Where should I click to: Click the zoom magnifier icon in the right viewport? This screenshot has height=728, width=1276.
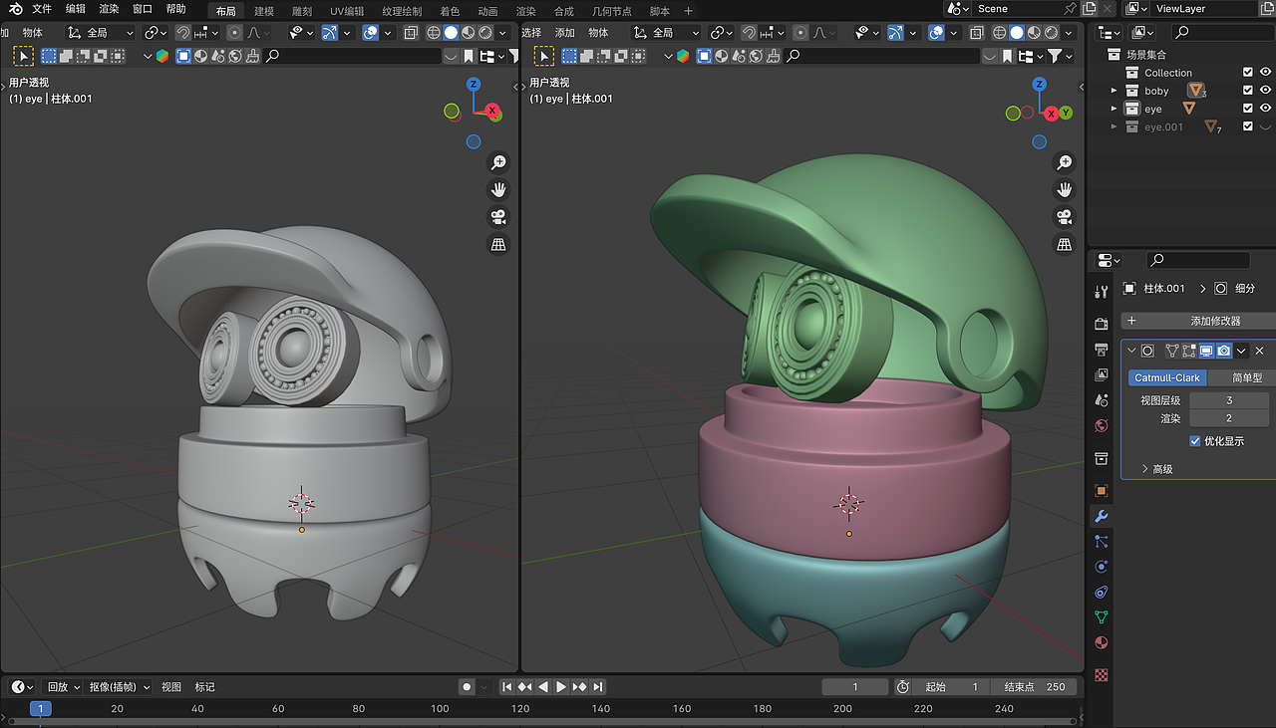coord(1064,162)
